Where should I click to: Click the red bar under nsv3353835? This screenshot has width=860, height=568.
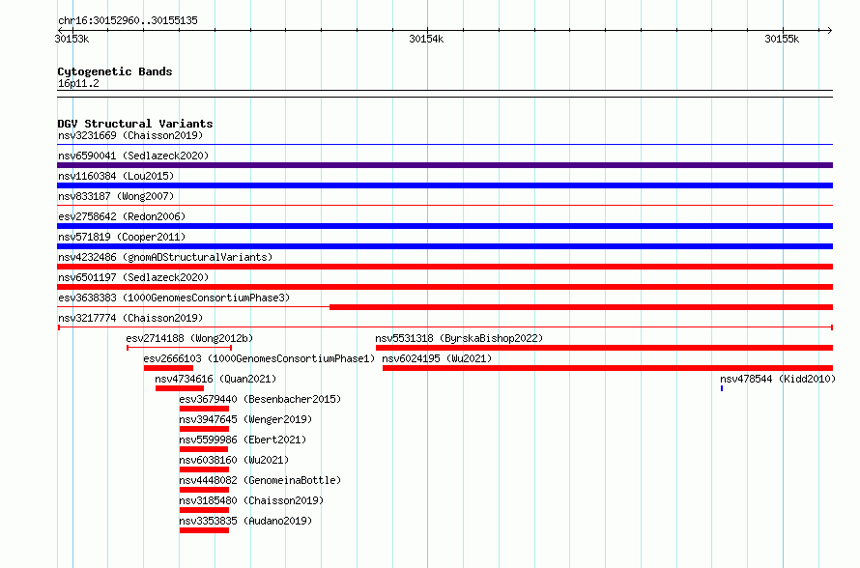pyautogui.click(x=204, y=530)
